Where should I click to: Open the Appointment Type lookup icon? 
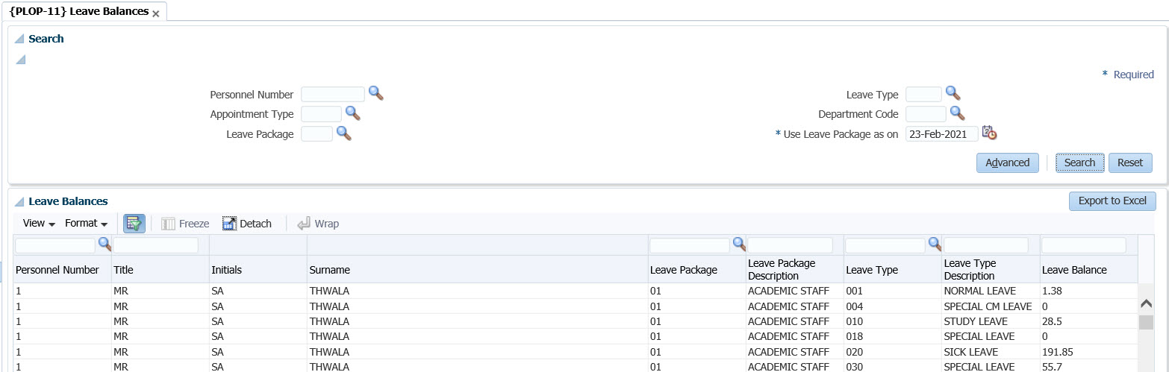tap(352, 113)
